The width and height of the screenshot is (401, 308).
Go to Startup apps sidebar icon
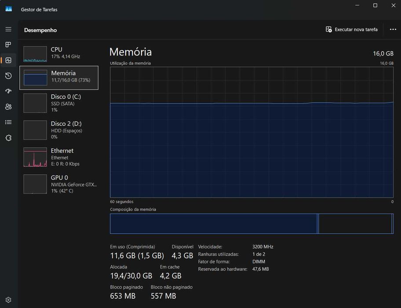[x=8, y=91]
